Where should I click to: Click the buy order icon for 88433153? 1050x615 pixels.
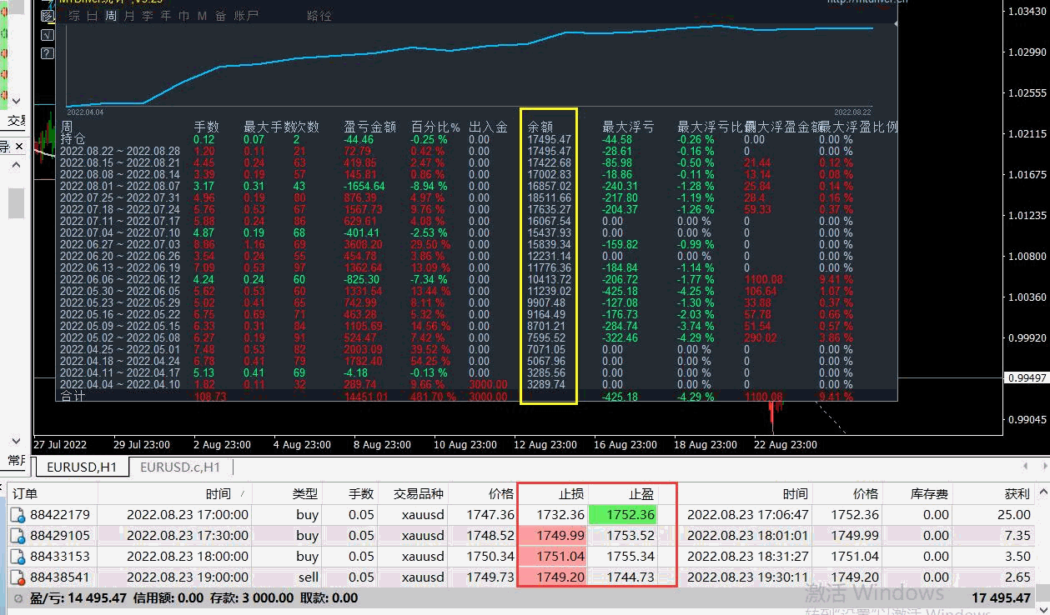click(18, 557)
